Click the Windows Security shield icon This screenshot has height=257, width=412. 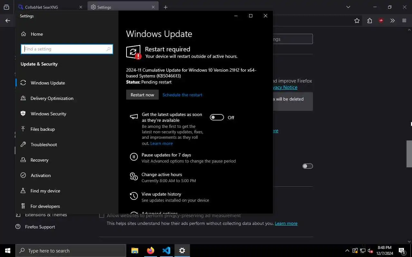click(23, 114)
